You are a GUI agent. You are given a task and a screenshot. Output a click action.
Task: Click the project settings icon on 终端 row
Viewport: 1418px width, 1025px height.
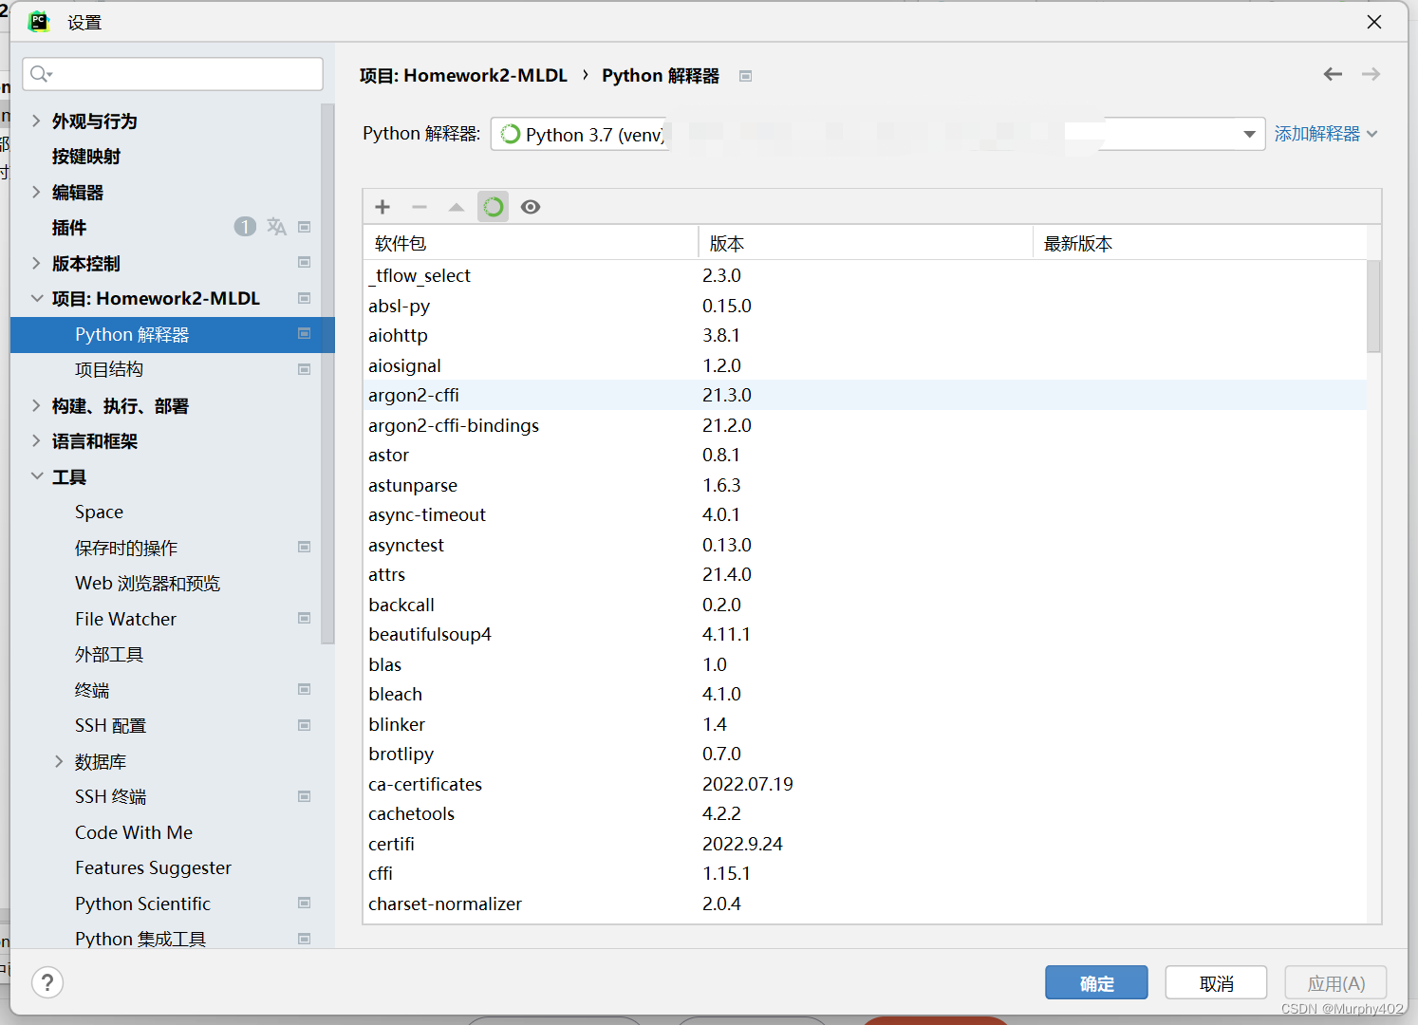pyautogui.click(x=305, y=690)
